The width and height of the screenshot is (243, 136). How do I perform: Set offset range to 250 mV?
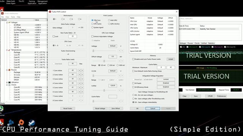[x=109, y=65]
